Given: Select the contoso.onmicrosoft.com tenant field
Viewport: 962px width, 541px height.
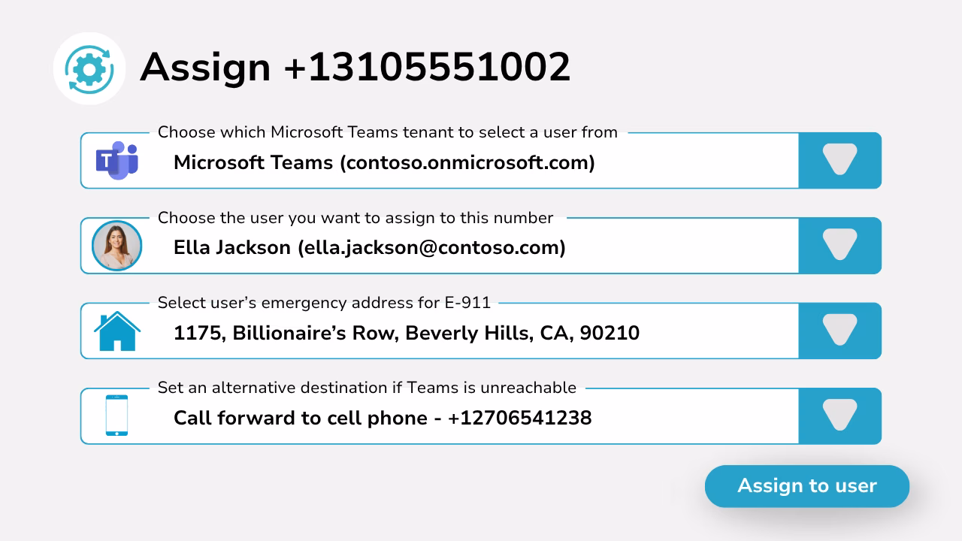Looking at the screenshot, I should (x=440, y=161).
